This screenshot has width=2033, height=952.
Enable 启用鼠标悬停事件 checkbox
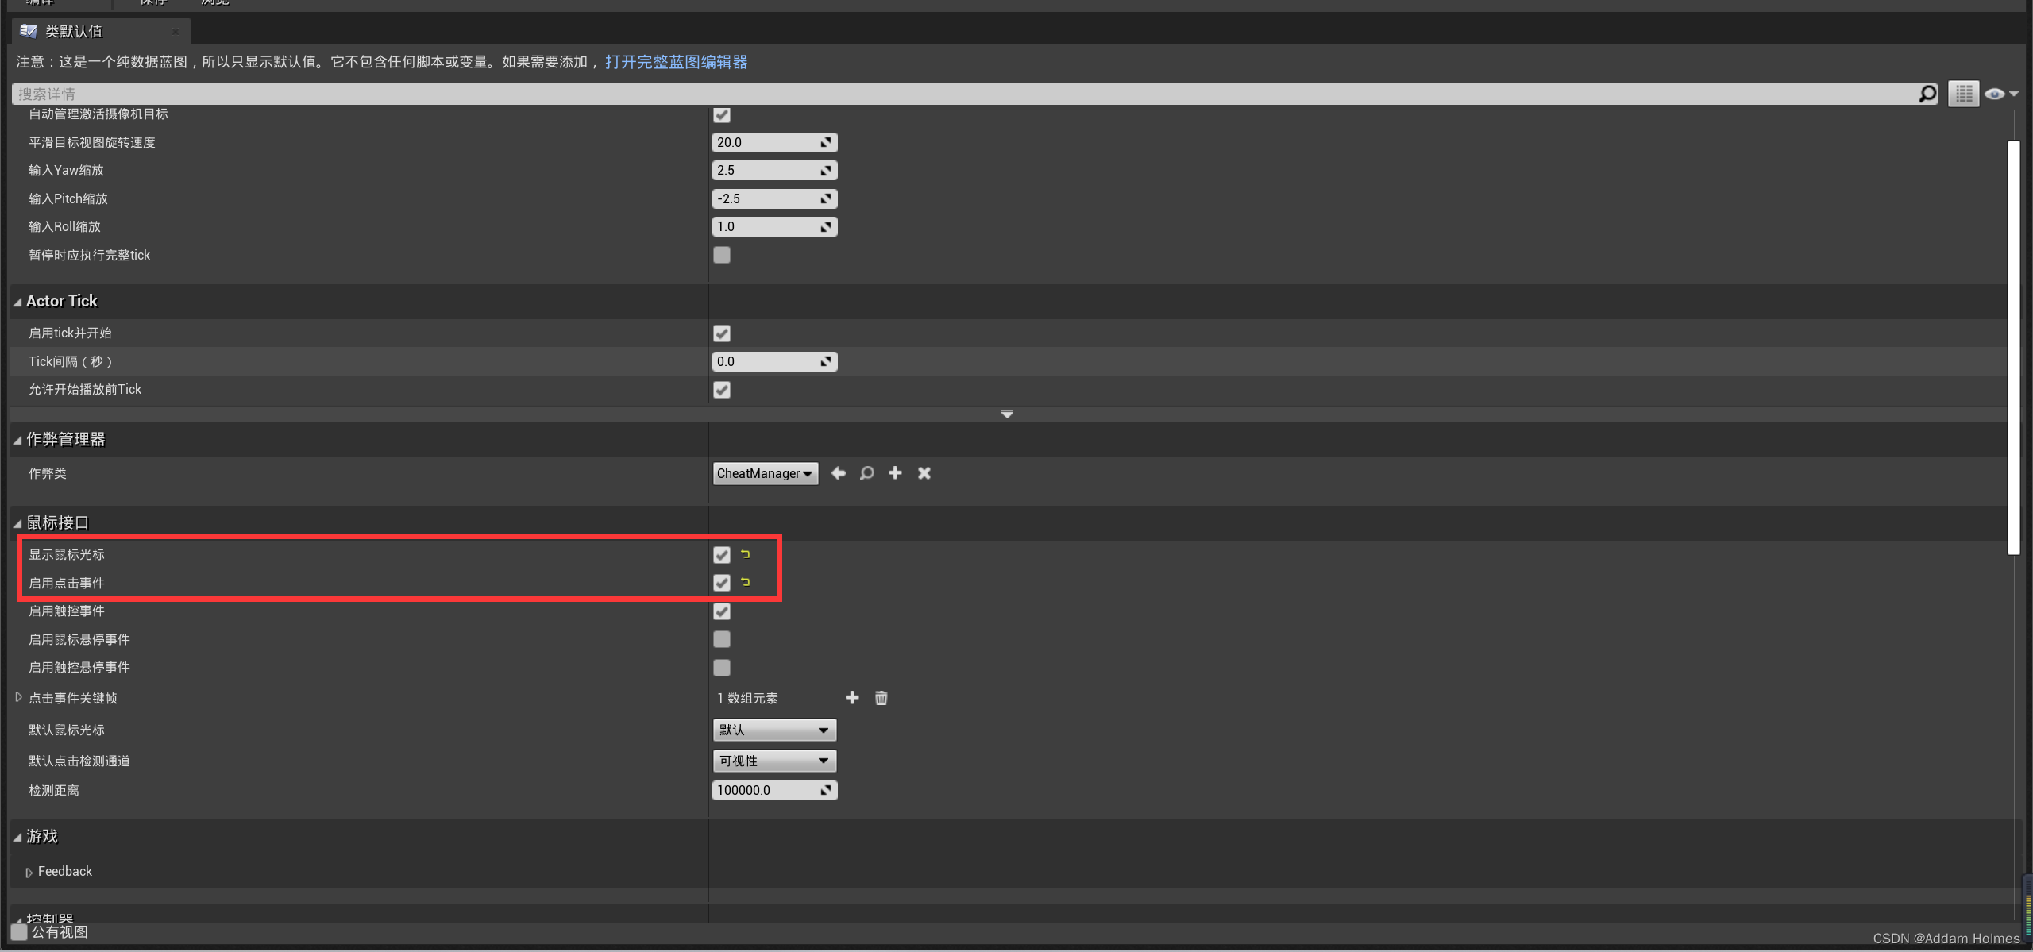pos(722,639)
